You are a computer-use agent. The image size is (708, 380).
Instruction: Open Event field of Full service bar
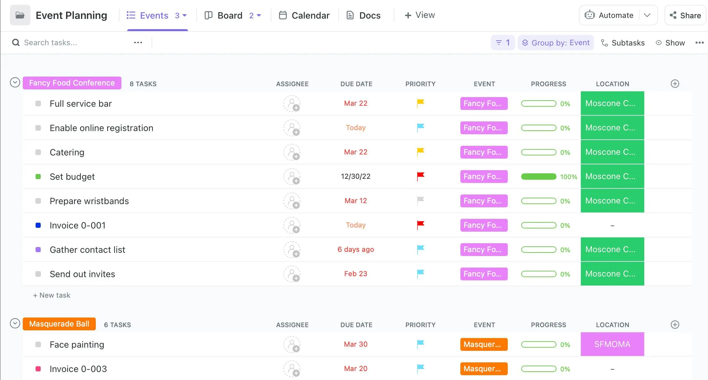click(484, 103)
